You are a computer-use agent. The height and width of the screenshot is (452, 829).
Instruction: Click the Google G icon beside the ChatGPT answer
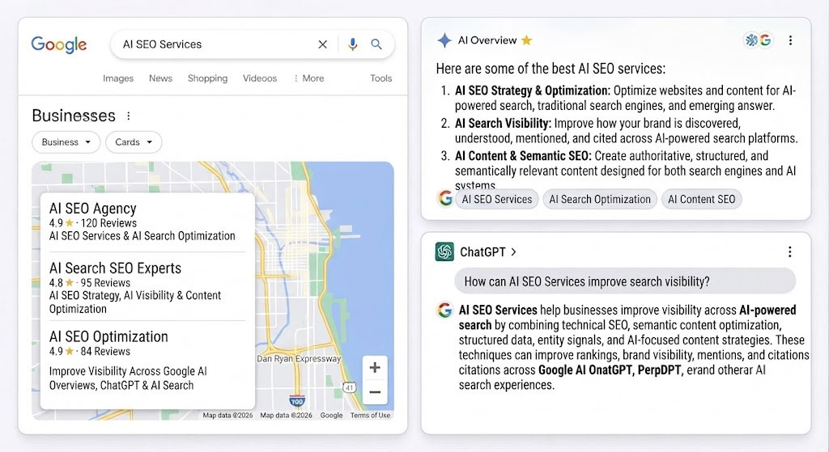pyautogui.click(x=444, y=310)
